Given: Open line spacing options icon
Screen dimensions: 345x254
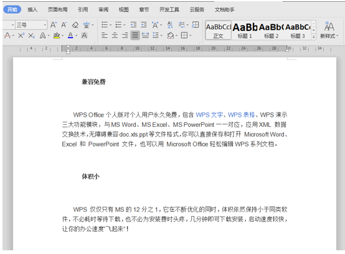Looking at the screenshot, I should [156, 35].
